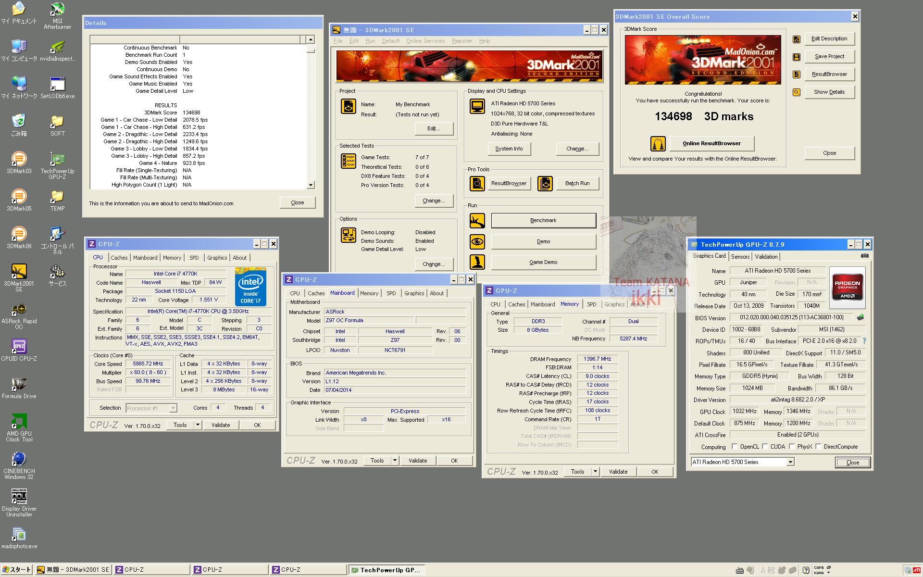Launch 3DMark03 desktop shortcut

coord(19,163)
